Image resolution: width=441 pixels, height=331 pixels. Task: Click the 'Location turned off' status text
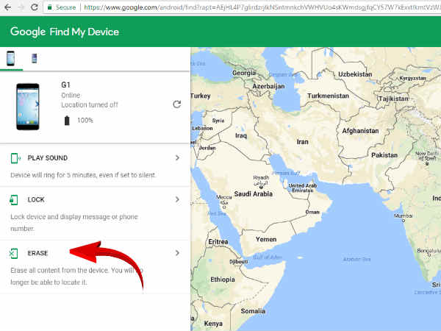click(90, 105)
